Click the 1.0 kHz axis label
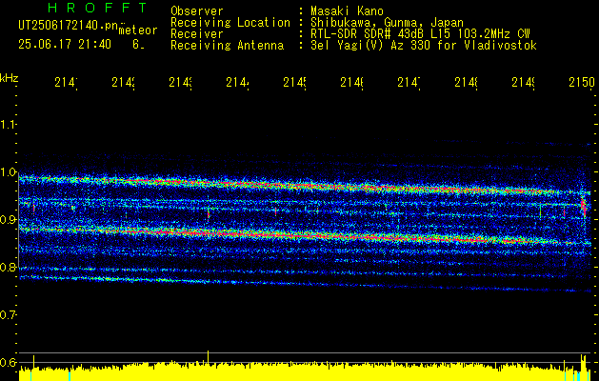The image size is (599, 381). 8,172
